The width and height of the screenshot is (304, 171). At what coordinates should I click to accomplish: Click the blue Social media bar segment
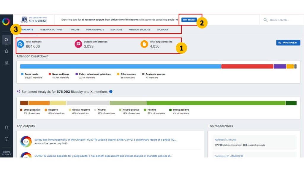click(x=121, y=66)
